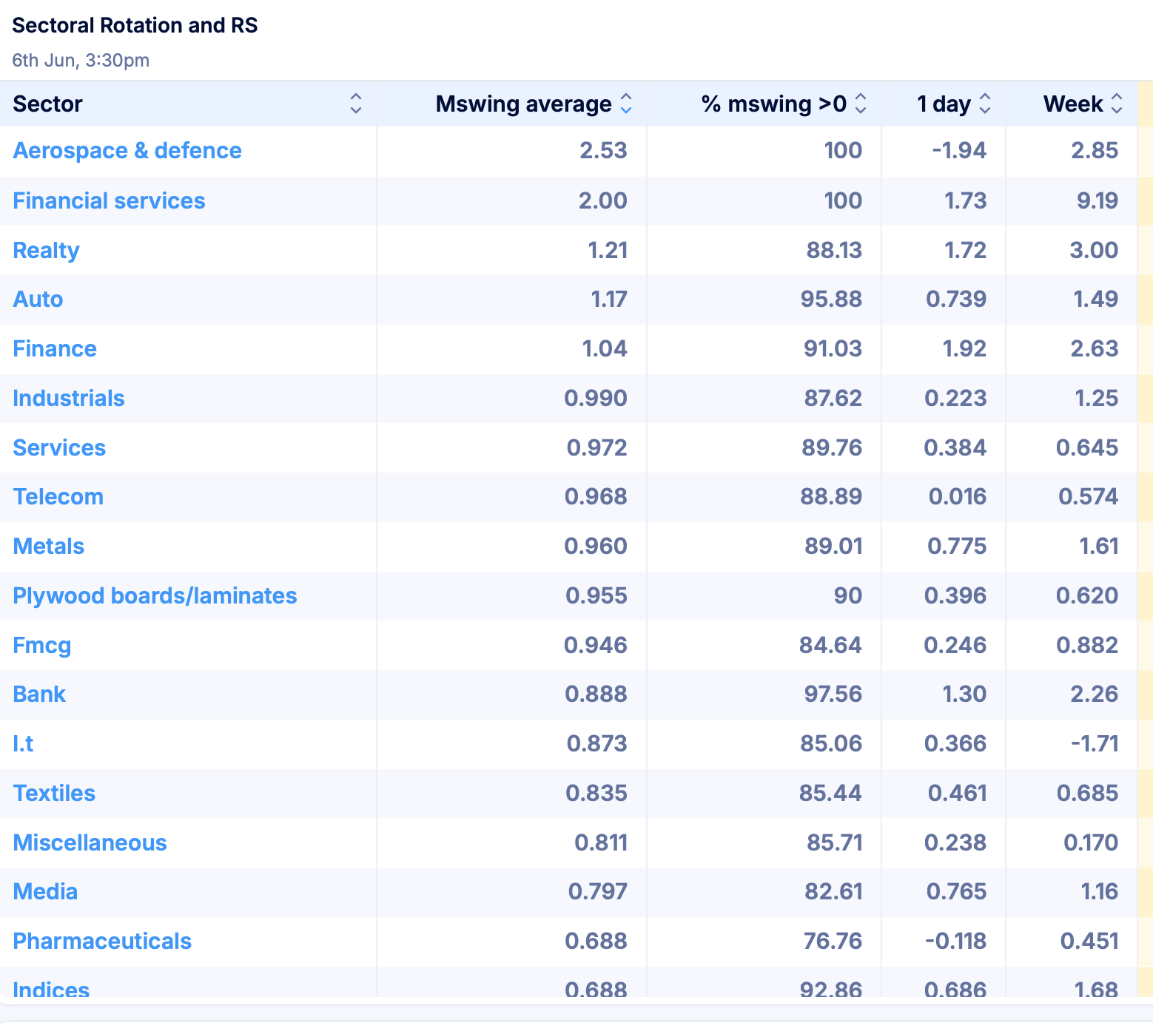This screenshot has width=1153, height=1031.
Task: Open Aerospace & defence sector link
Action: coord(127,151)
